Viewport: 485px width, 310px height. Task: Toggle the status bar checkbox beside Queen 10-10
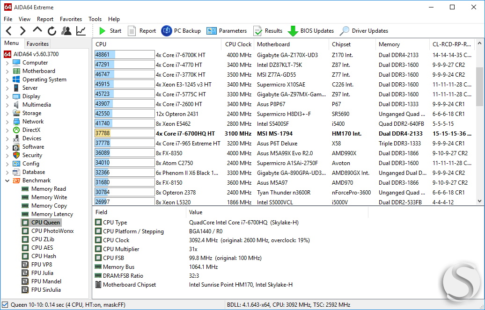(x=5, y=305)
